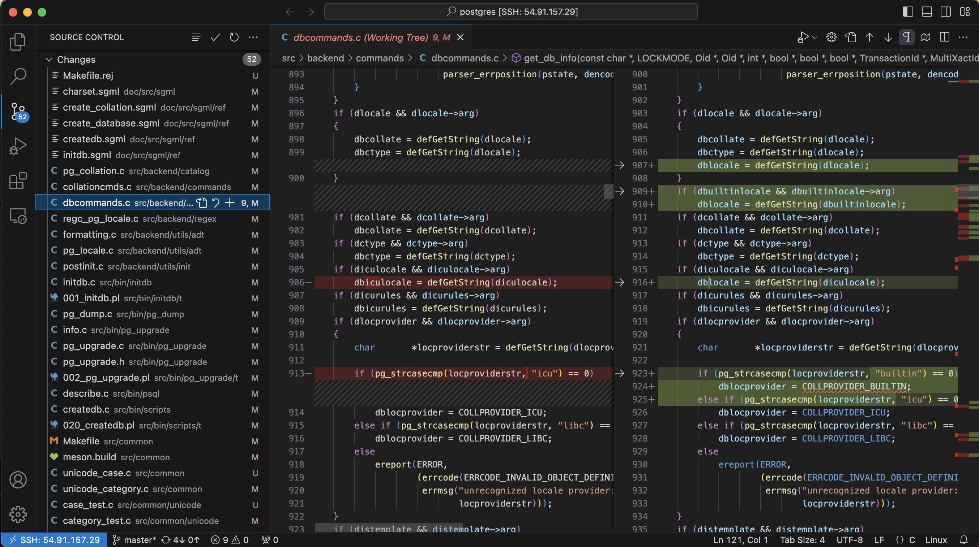
Task: Toggle the primary side bar layout
Action: (907, 12)
